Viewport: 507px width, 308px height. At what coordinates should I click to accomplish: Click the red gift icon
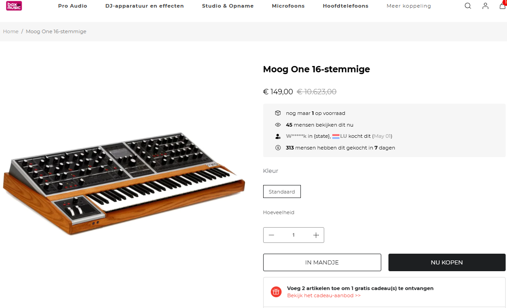pos(276,292)
